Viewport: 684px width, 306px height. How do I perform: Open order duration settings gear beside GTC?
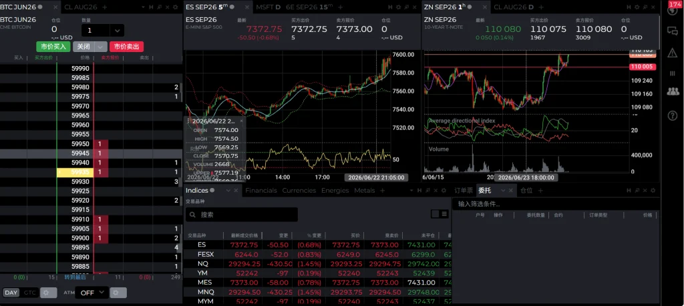pyautogui.click(x=48, y=293)
